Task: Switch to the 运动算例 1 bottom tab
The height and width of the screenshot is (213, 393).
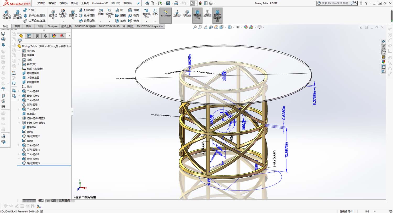Action: tap(65, 201)
